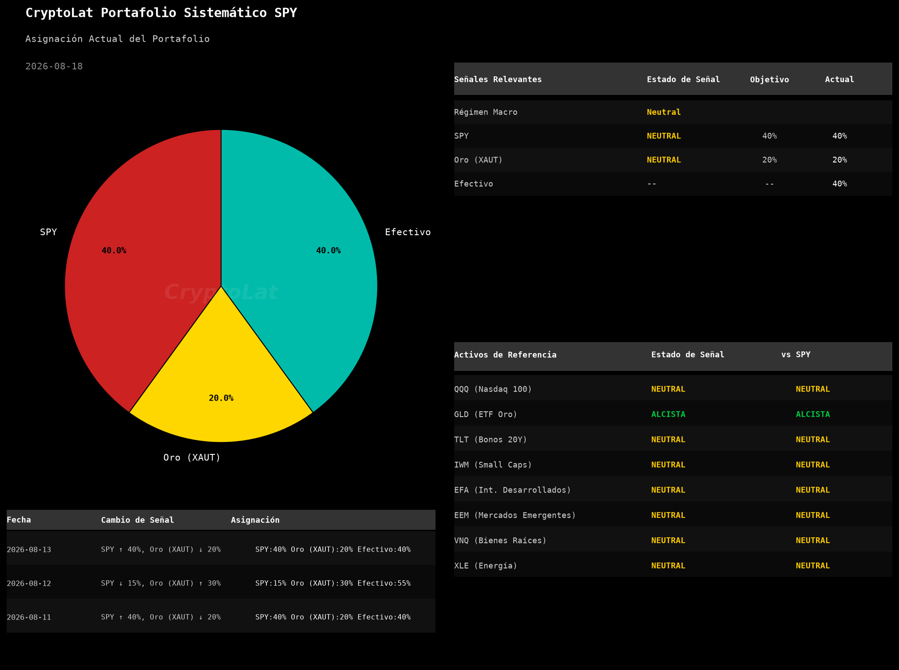Screen dimensions: 899x670
Task: Select the "Régimen Macro" row label
Action: pyautogui.click(x=486, y=112)
